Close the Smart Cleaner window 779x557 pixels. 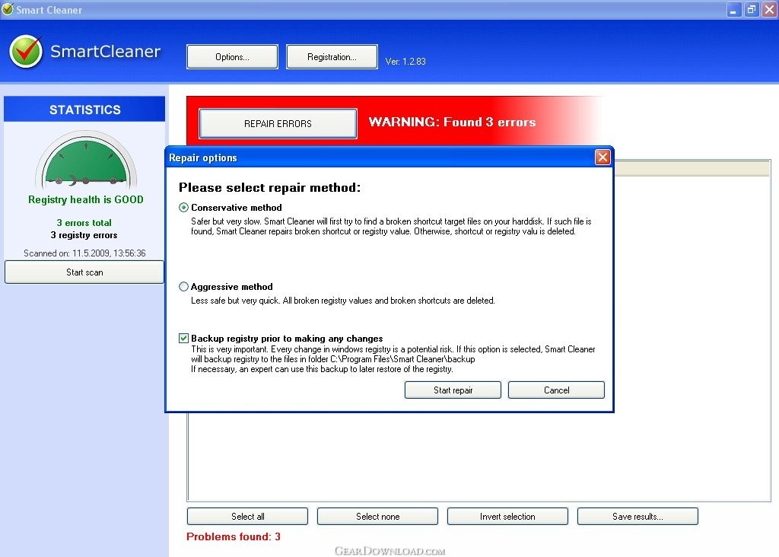770,10
